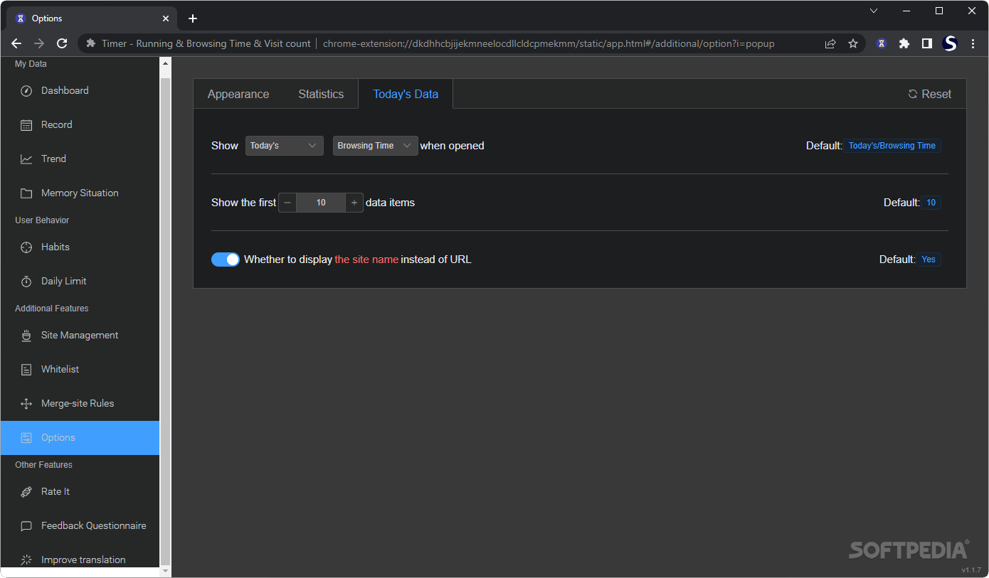Click the forward navigation arrow
The width and height of the screenshot is (989, 578).
pos(39,43)
